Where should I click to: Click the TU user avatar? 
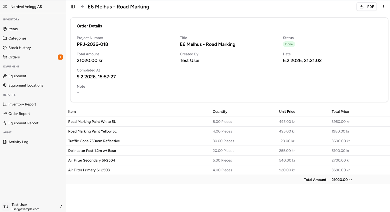(6, 207)
